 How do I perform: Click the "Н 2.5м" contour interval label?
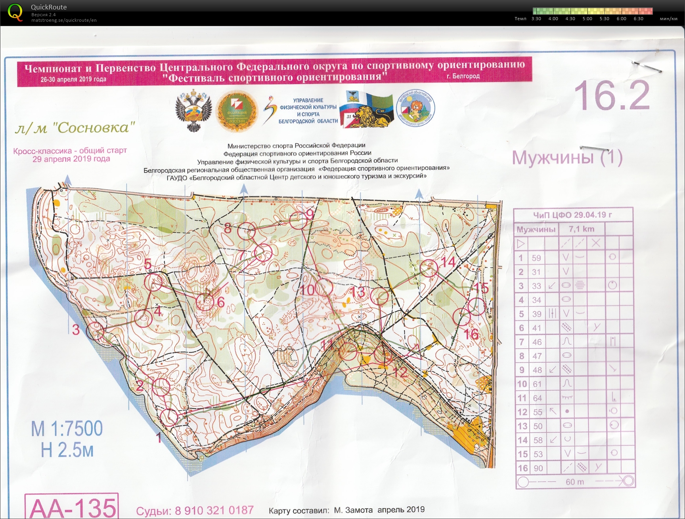click(x=67, y=450)
